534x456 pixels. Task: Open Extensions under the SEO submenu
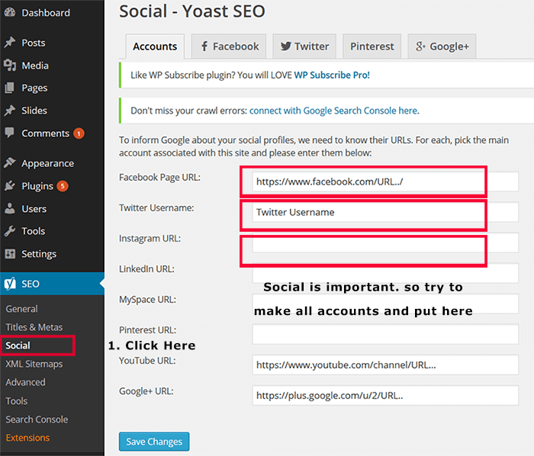[x=27, y=438]
